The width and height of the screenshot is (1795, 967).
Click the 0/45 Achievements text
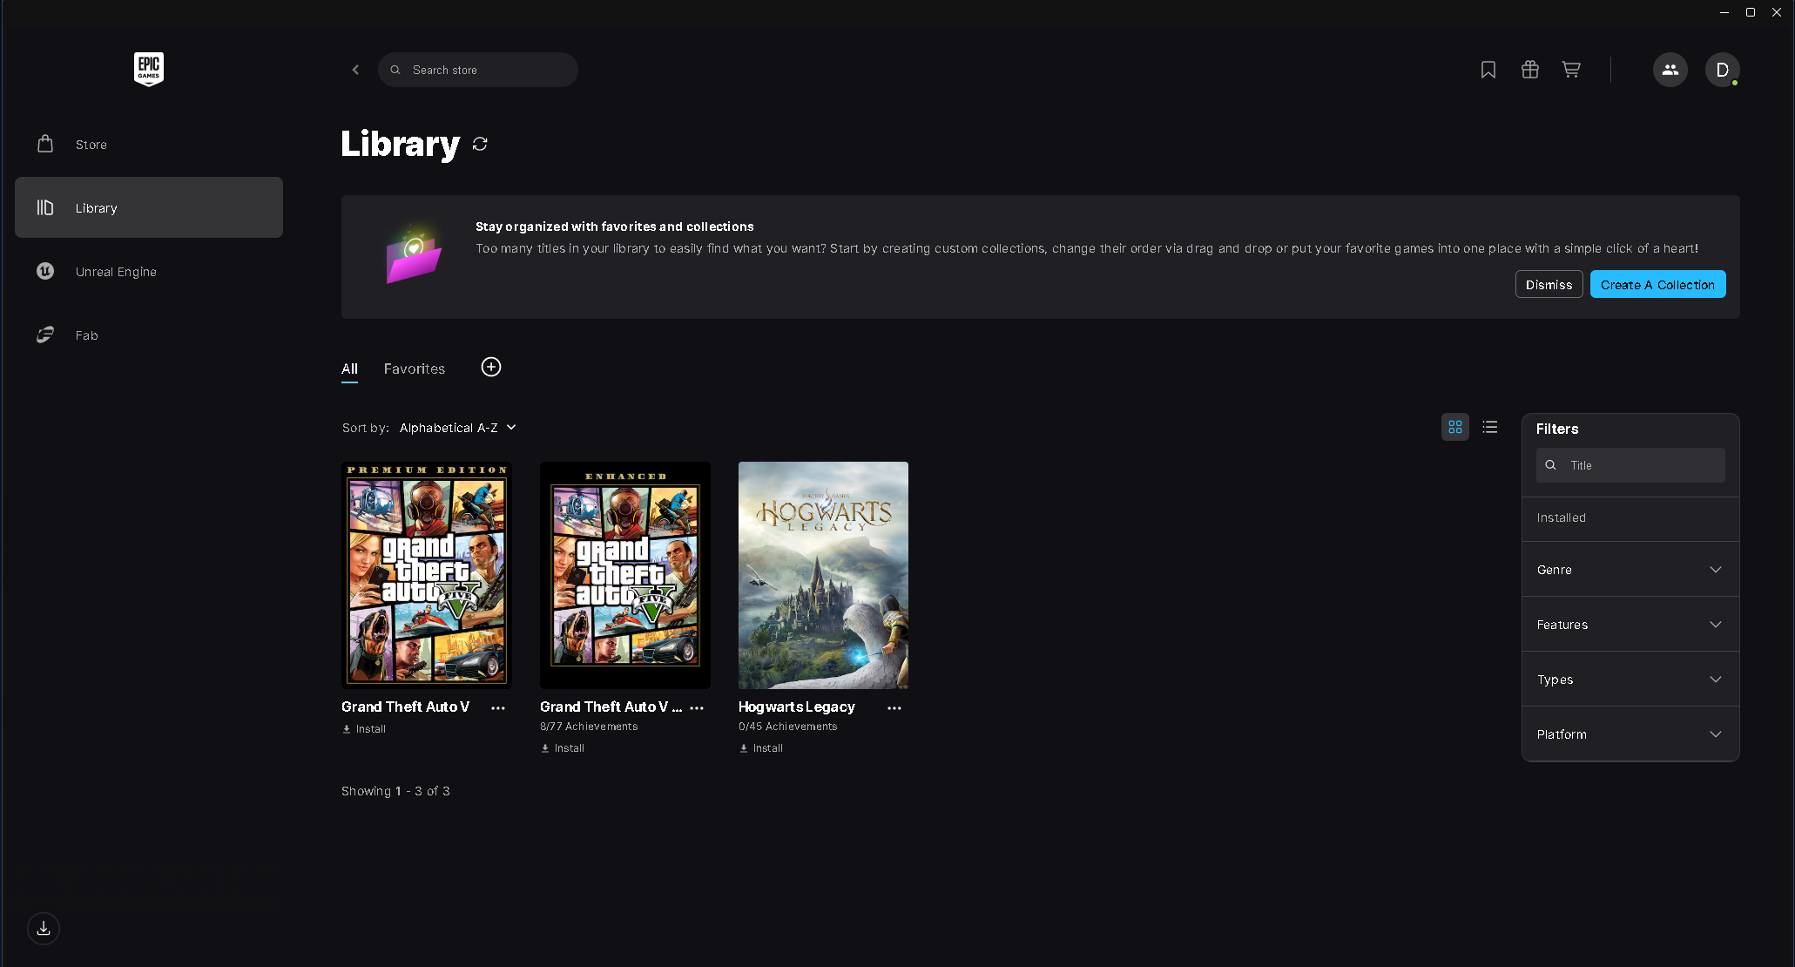click(788, 727)
